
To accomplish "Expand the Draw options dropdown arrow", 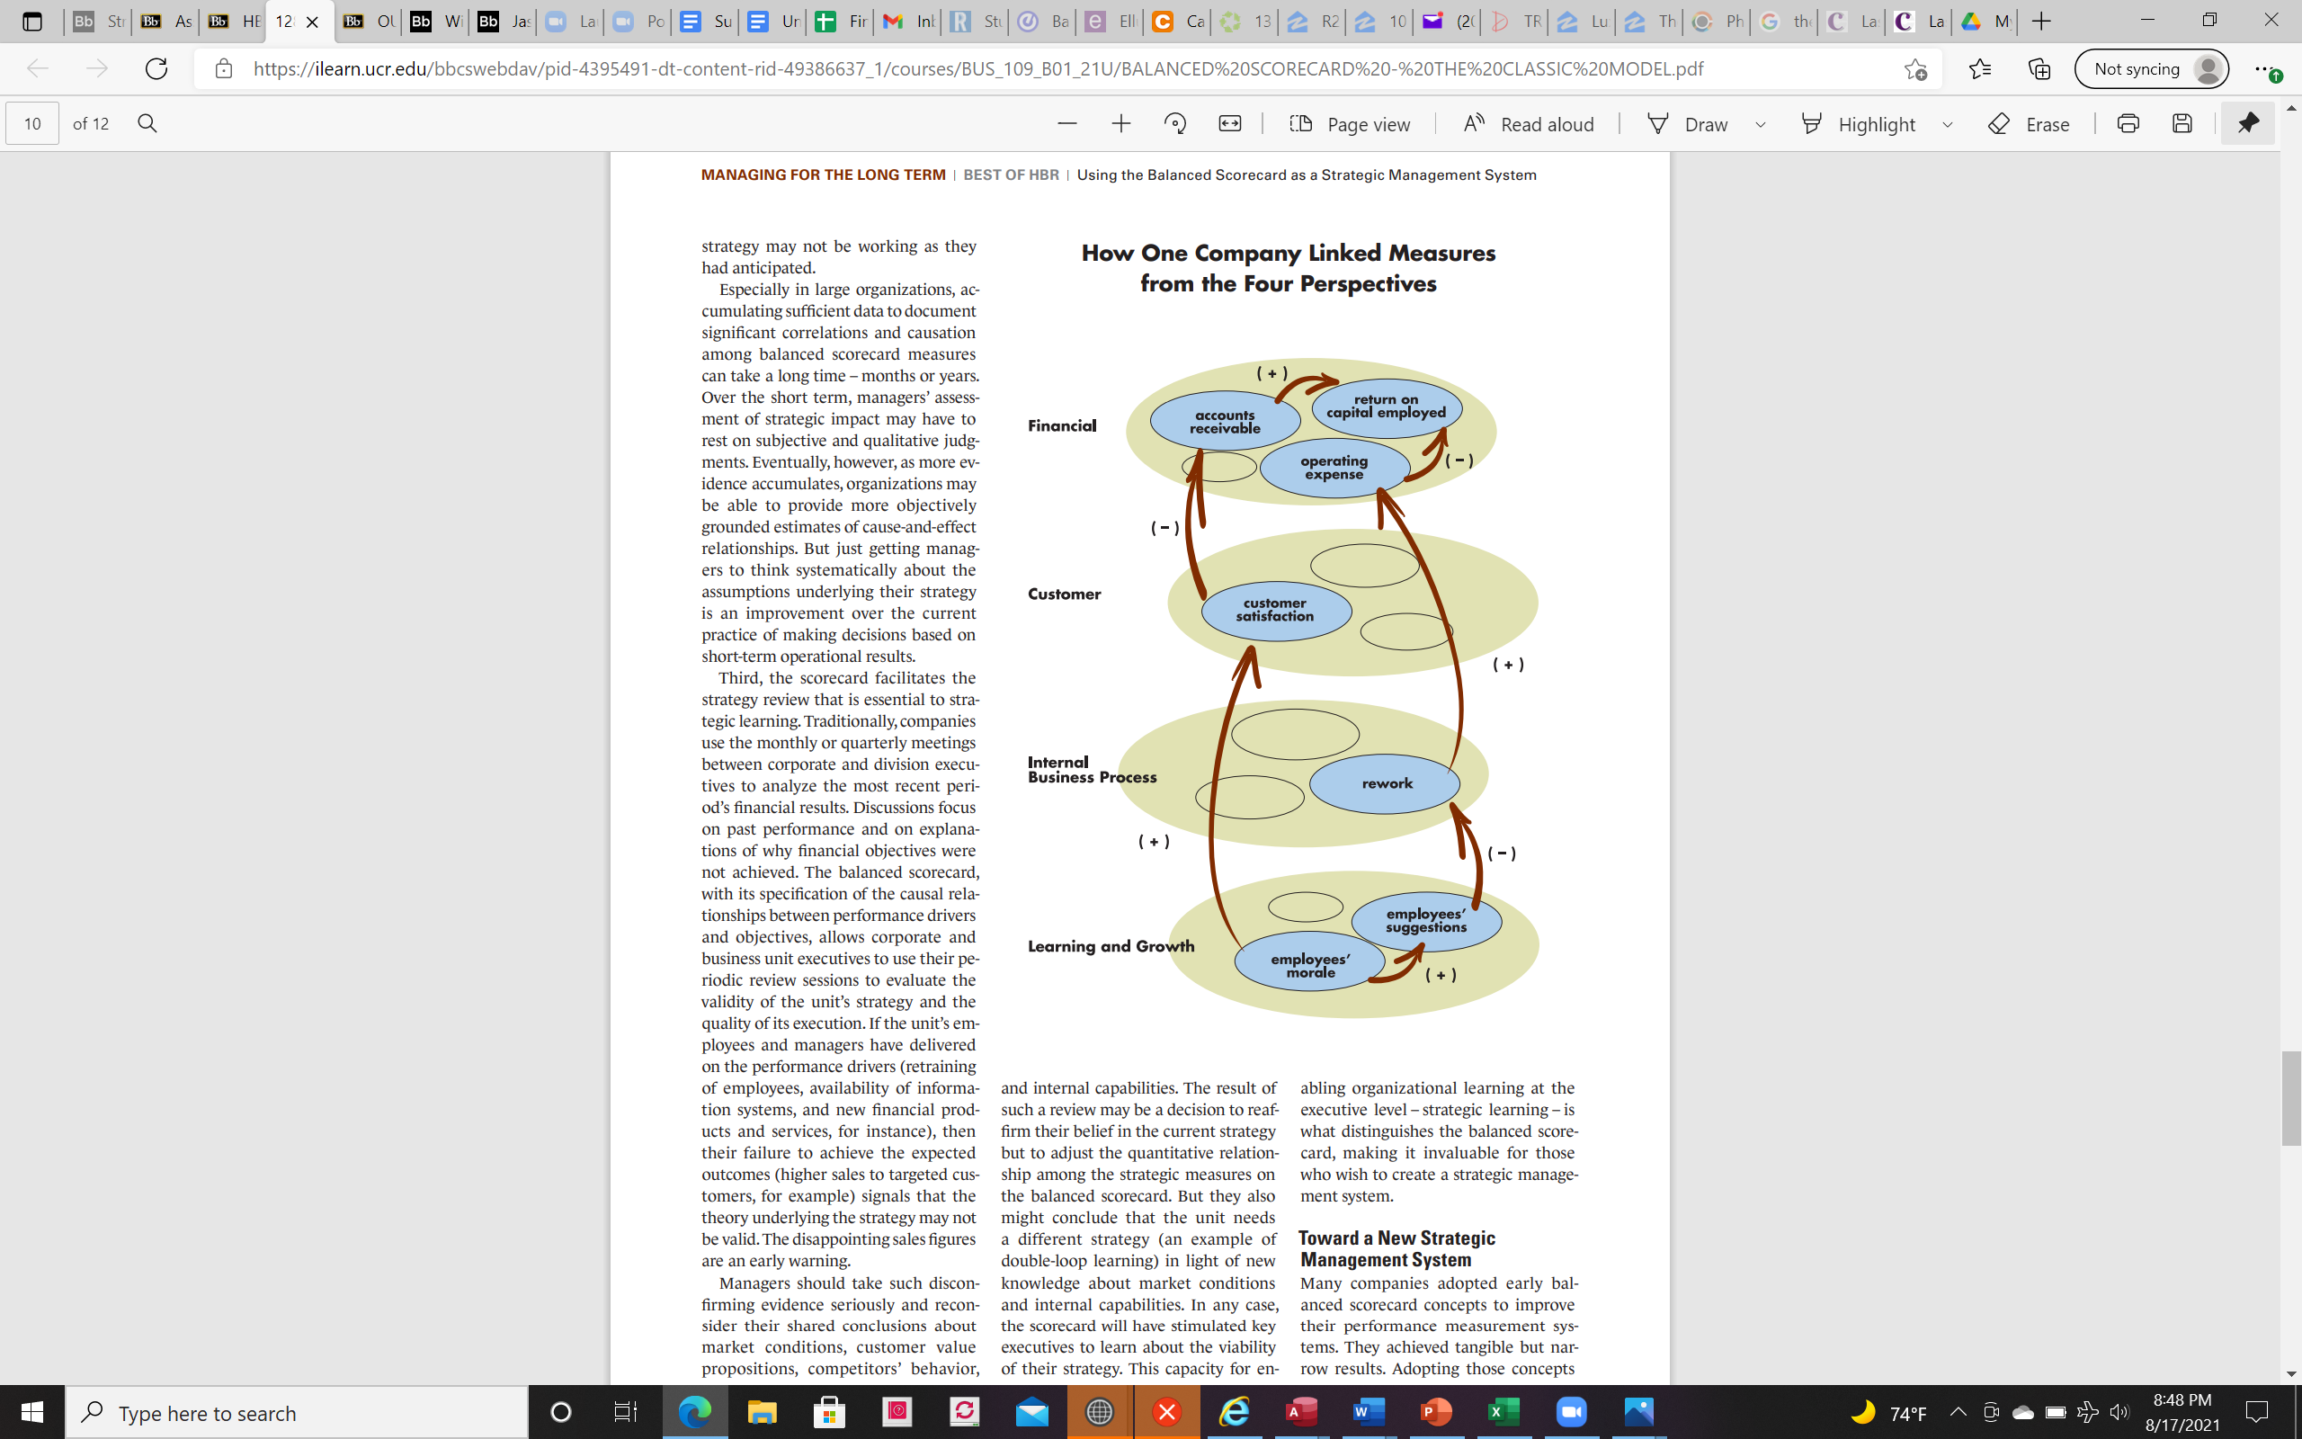I will point(1760,124).
